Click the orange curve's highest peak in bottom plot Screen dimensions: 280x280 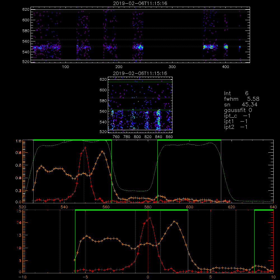click(174, 221)
